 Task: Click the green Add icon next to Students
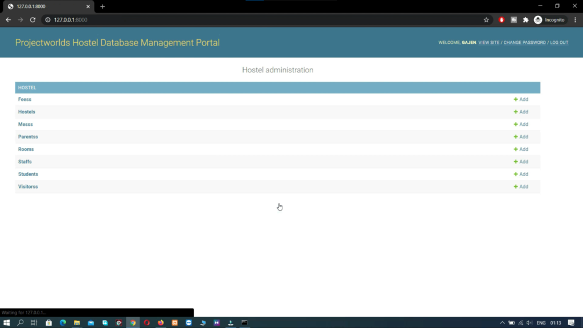(520, 174)
